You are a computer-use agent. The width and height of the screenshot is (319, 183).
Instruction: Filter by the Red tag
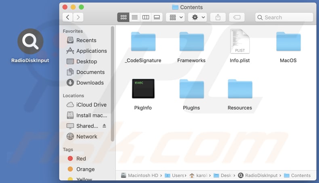tap(77, 158)
